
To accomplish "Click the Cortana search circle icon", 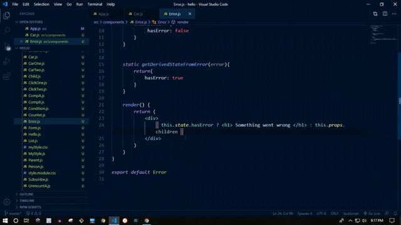I will coord(16,221).
